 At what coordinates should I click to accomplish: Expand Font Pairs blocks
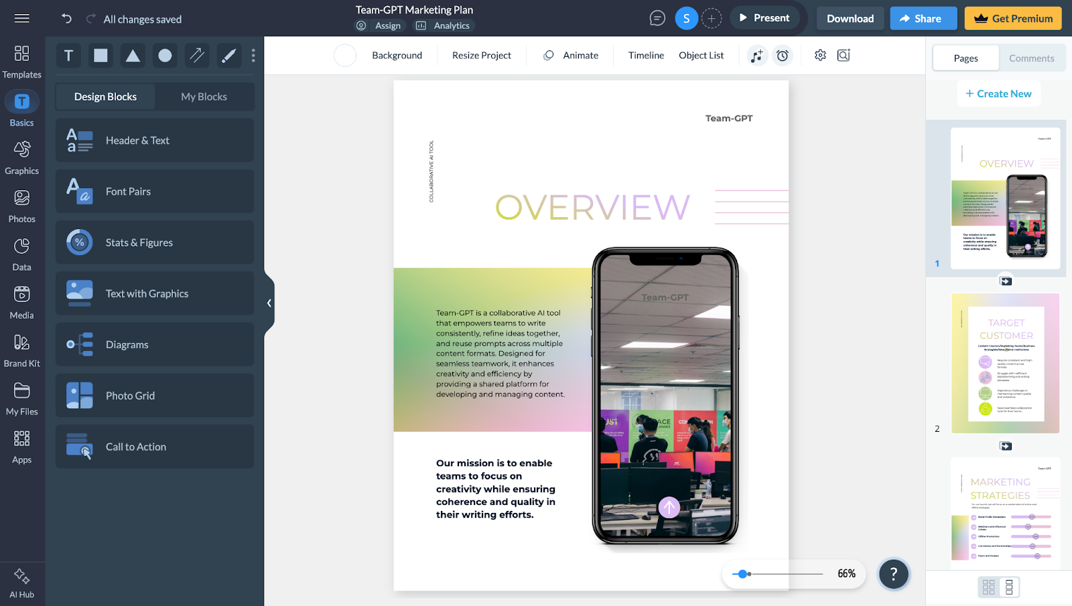tap(155, 192)
